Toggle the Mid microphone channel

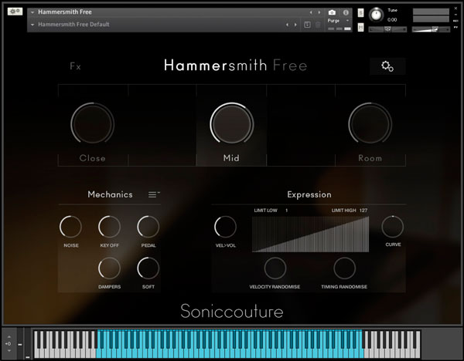coord(231,158)
